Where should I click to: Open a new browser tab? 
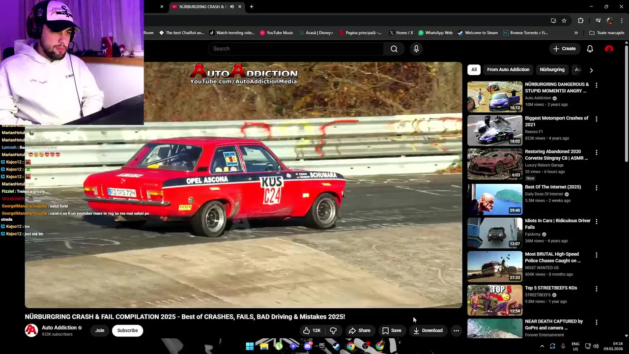coord(252,6)
